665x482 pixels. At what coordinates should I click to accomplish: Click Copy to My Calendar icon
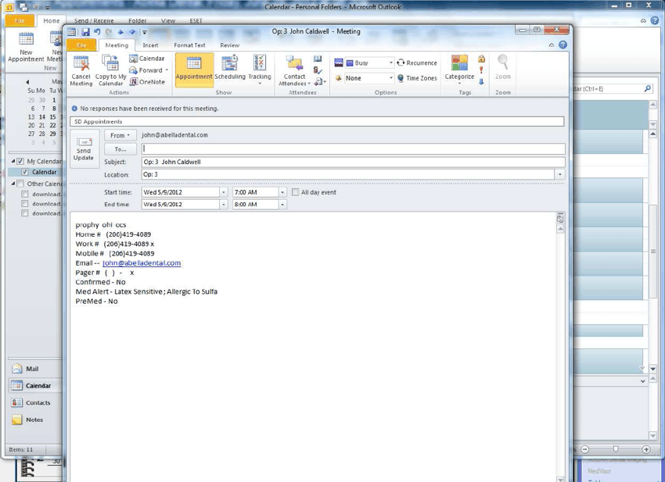tap(110, 70)
